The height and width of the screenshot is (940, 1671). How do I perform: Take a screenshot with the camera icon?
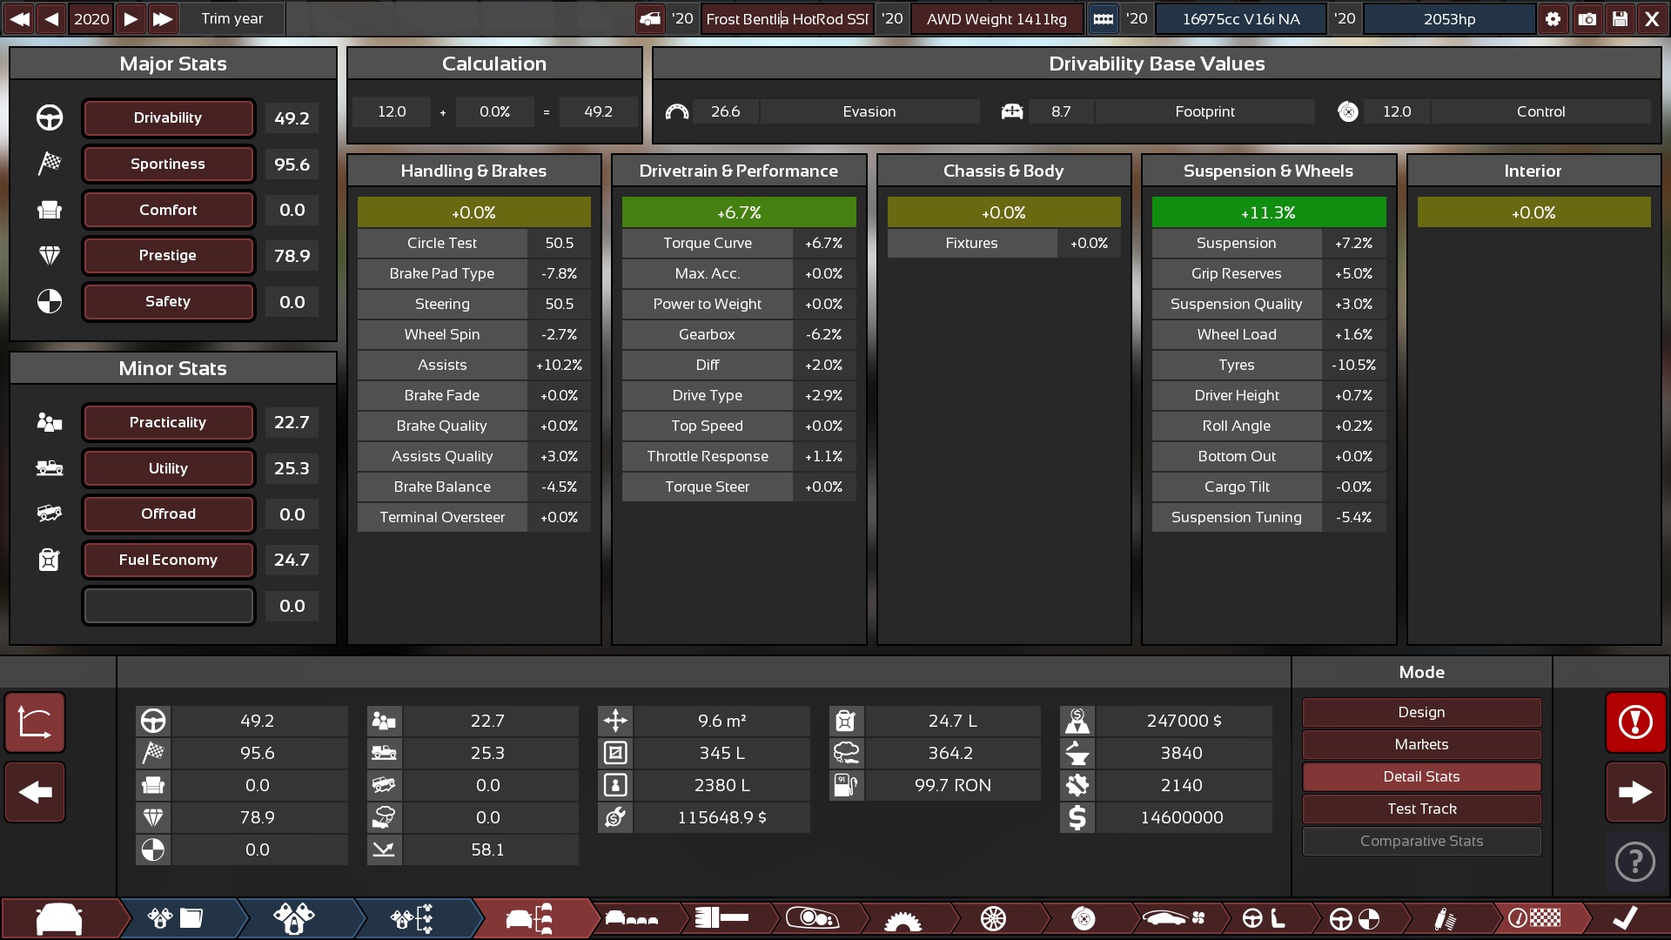point(1587,18)
